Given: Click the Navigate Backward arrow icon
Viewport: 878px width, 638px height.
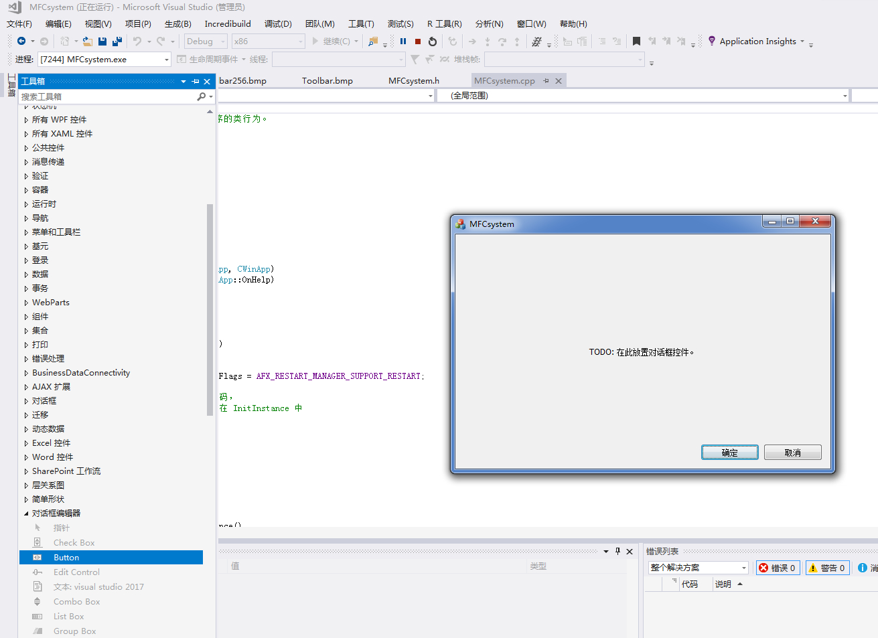Looking at the screenshot, I should click(21, 42).
